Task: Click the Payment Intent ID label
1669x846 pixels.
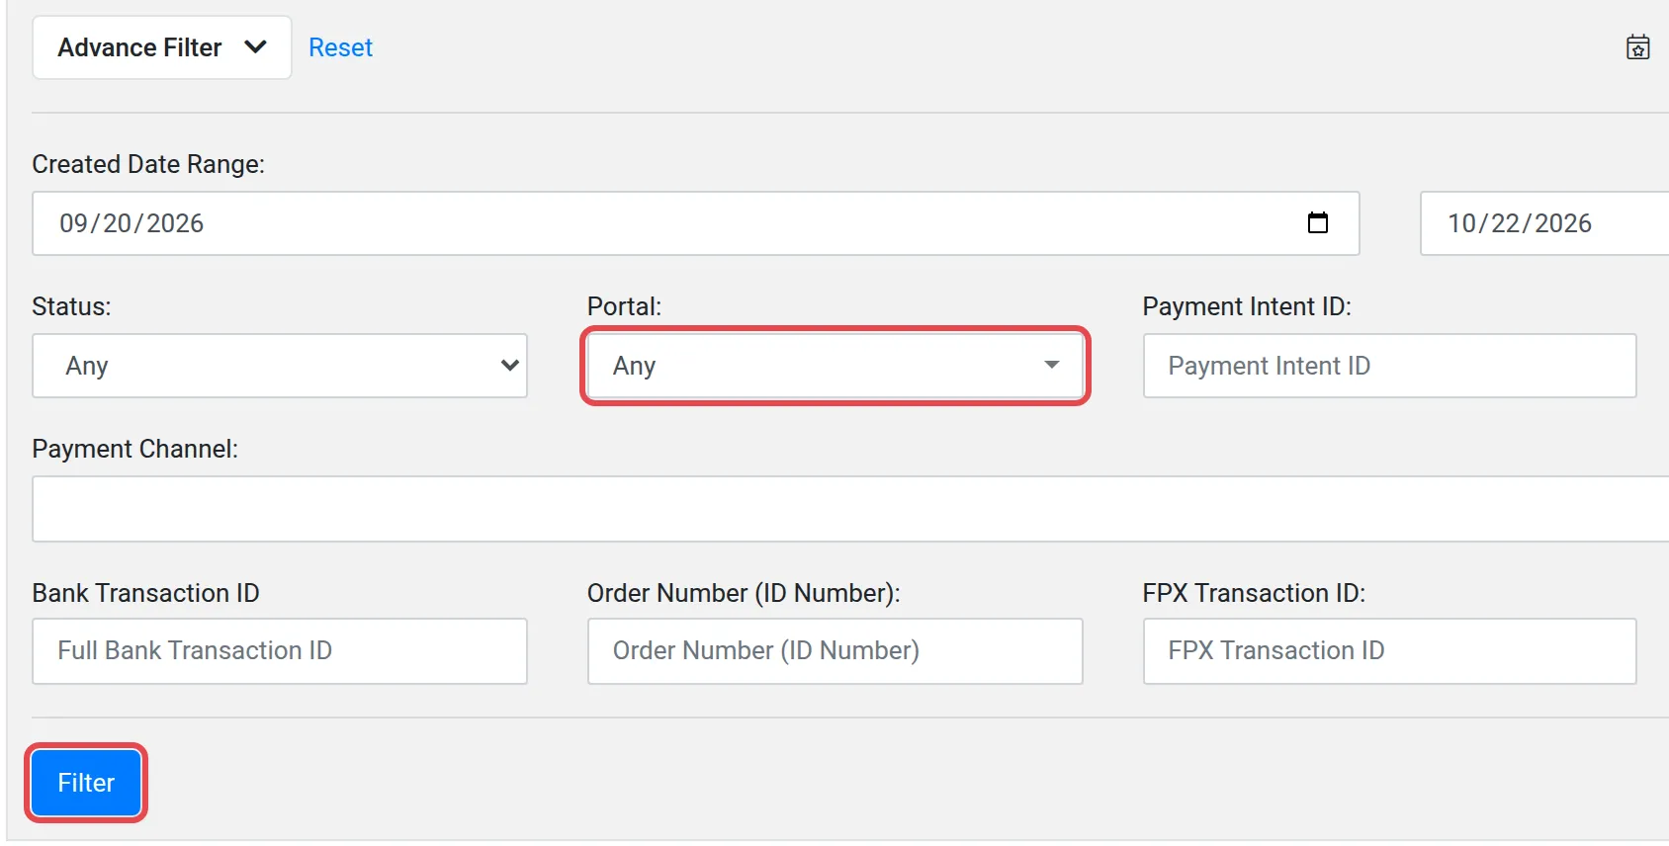Action: (1247, 306)
